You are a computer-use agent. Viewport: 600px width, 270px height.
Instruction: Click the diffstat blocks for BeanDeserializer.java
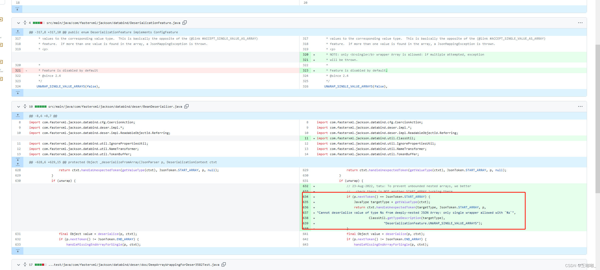click(41, 107)
